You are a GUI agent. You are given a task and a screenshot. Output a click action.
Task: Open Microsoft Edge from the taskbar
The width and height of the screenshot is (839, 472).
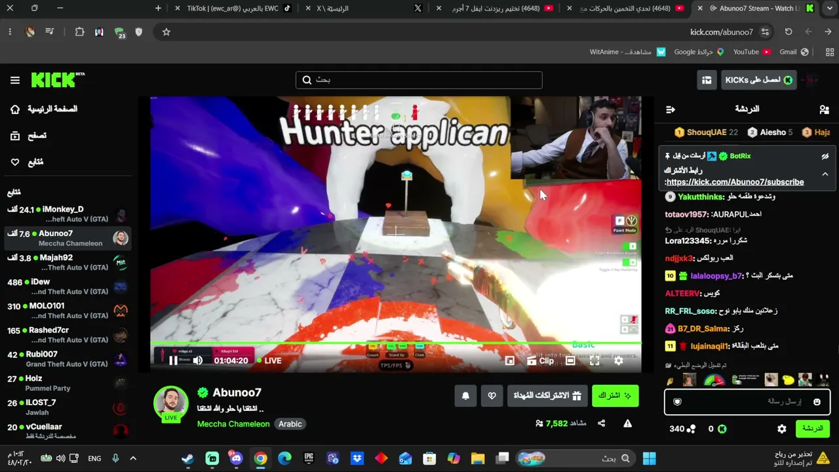coord(284,458)
